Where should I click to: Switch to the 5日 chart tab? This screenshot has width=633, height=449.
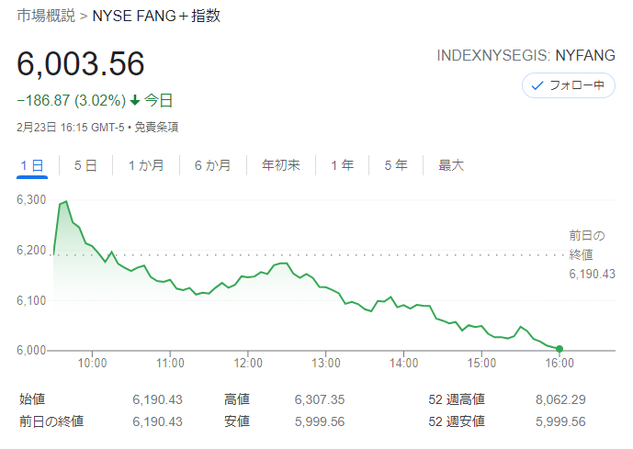click(x=85, y=165)
